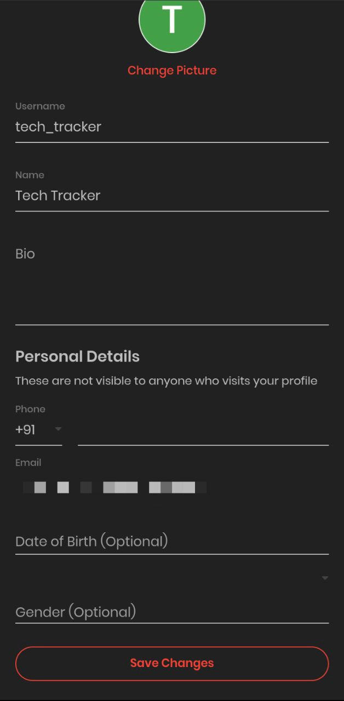Open the Change Picture link
Viewport: 344px width, 701px height.
pyautogui.click(x=172, y=71)
